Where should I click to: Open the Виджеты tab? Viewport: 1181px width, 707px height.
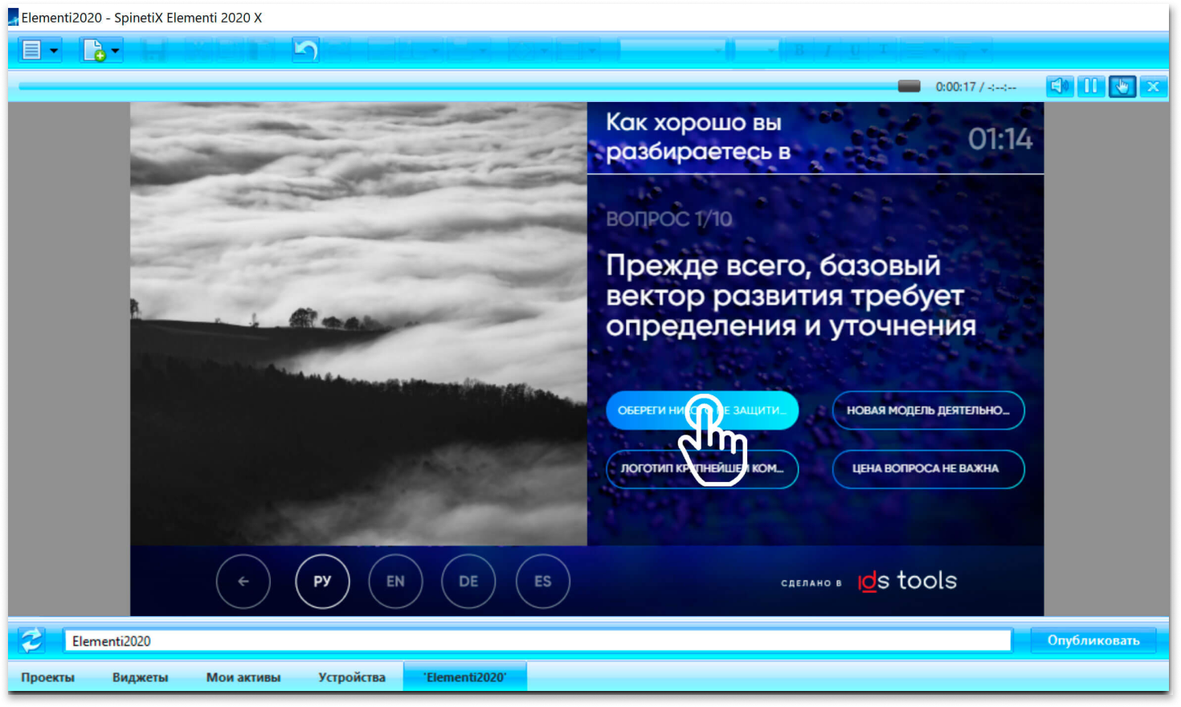[x=140, y=677]
